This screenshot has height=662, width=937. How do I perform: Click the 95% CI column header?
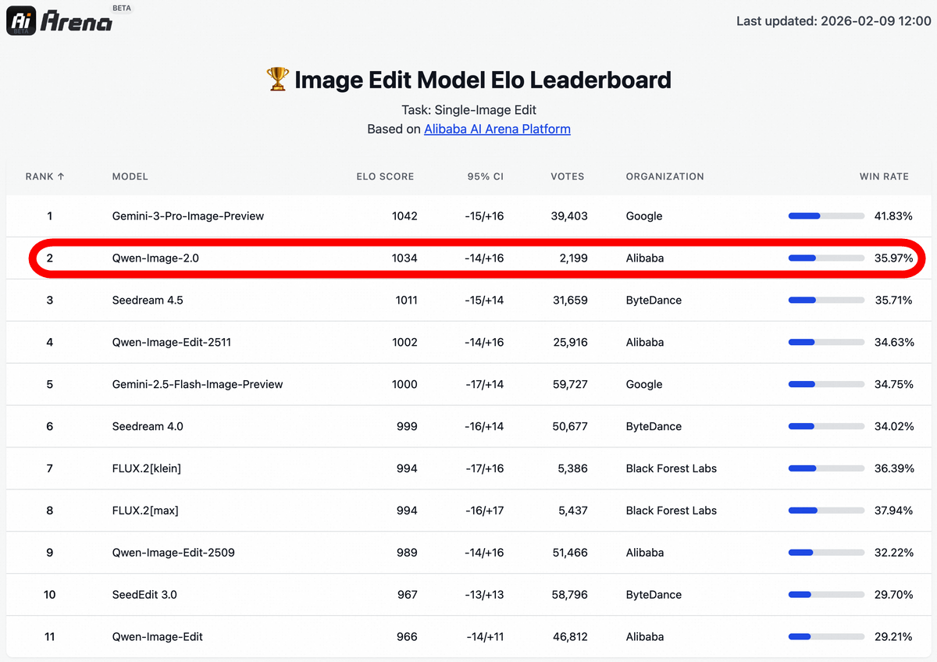click(x=485, y=176)
